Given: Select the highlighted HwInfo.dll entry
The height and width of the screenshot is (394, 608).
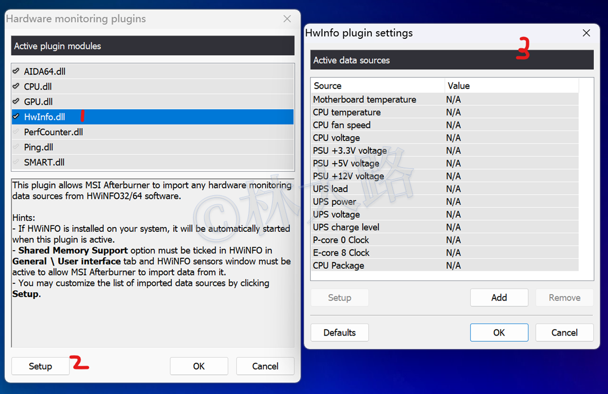Looking at the screenshot, I should click(152, 117).
